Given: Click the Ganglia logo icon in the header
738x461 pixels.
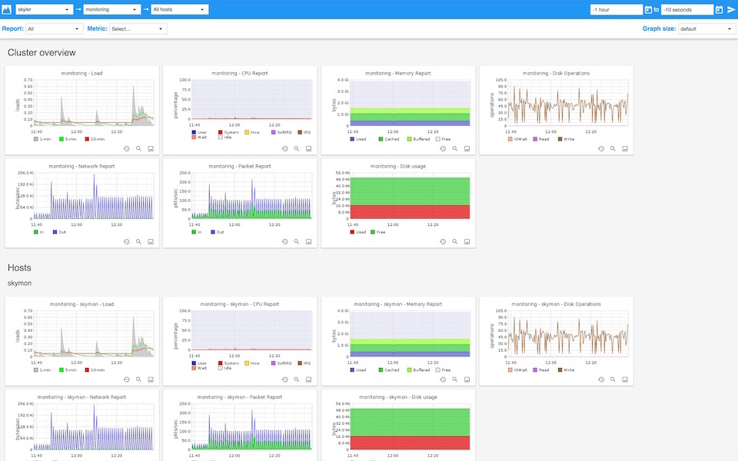Looking at the screenshot, I should 7,9.
